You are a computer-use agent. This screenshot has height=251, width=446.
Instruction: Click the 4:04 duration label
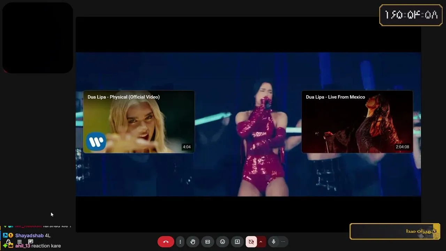tap(187, 147)
